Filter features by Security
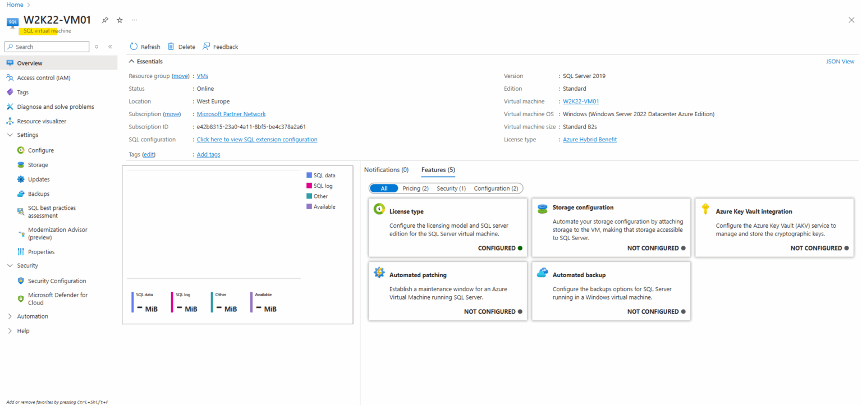The height and width of the screenshot is (405, 862). coord(451,188)
